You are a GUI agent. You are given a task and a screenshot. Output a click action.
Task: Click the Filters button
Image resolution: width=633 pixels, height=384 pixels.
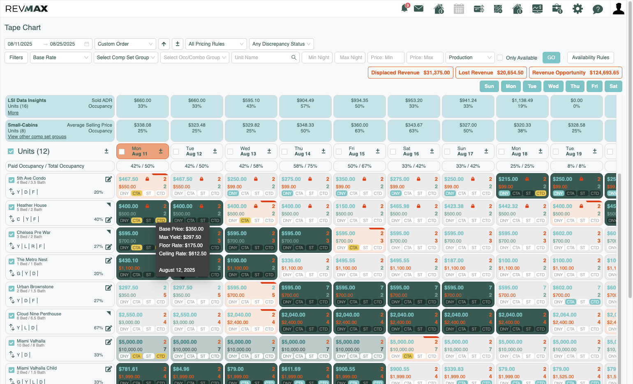(x=16, y=58)
